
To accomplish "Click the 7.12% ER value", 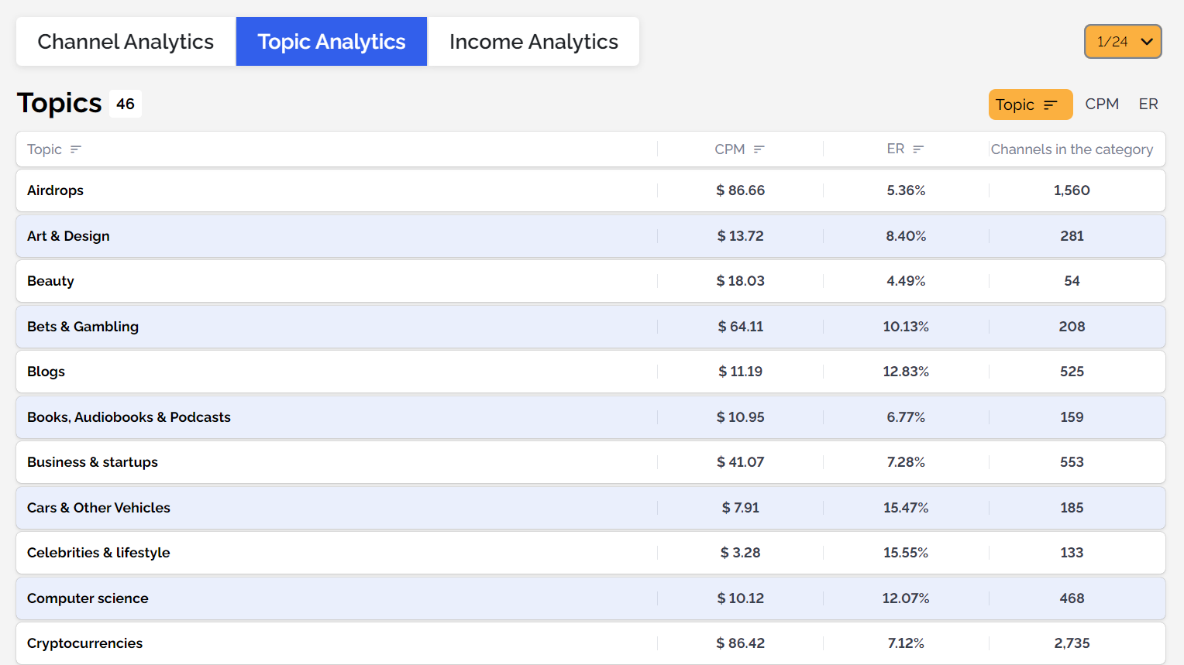I will tap(906, 643).
